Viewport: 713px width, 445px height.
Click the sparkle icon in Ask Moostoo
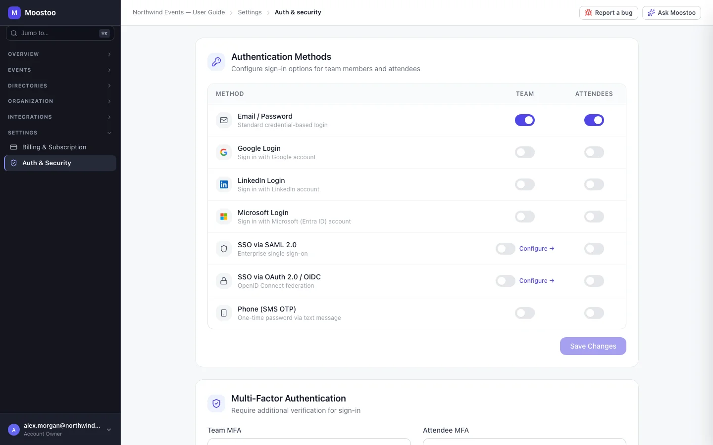click(x=651, y=13)
